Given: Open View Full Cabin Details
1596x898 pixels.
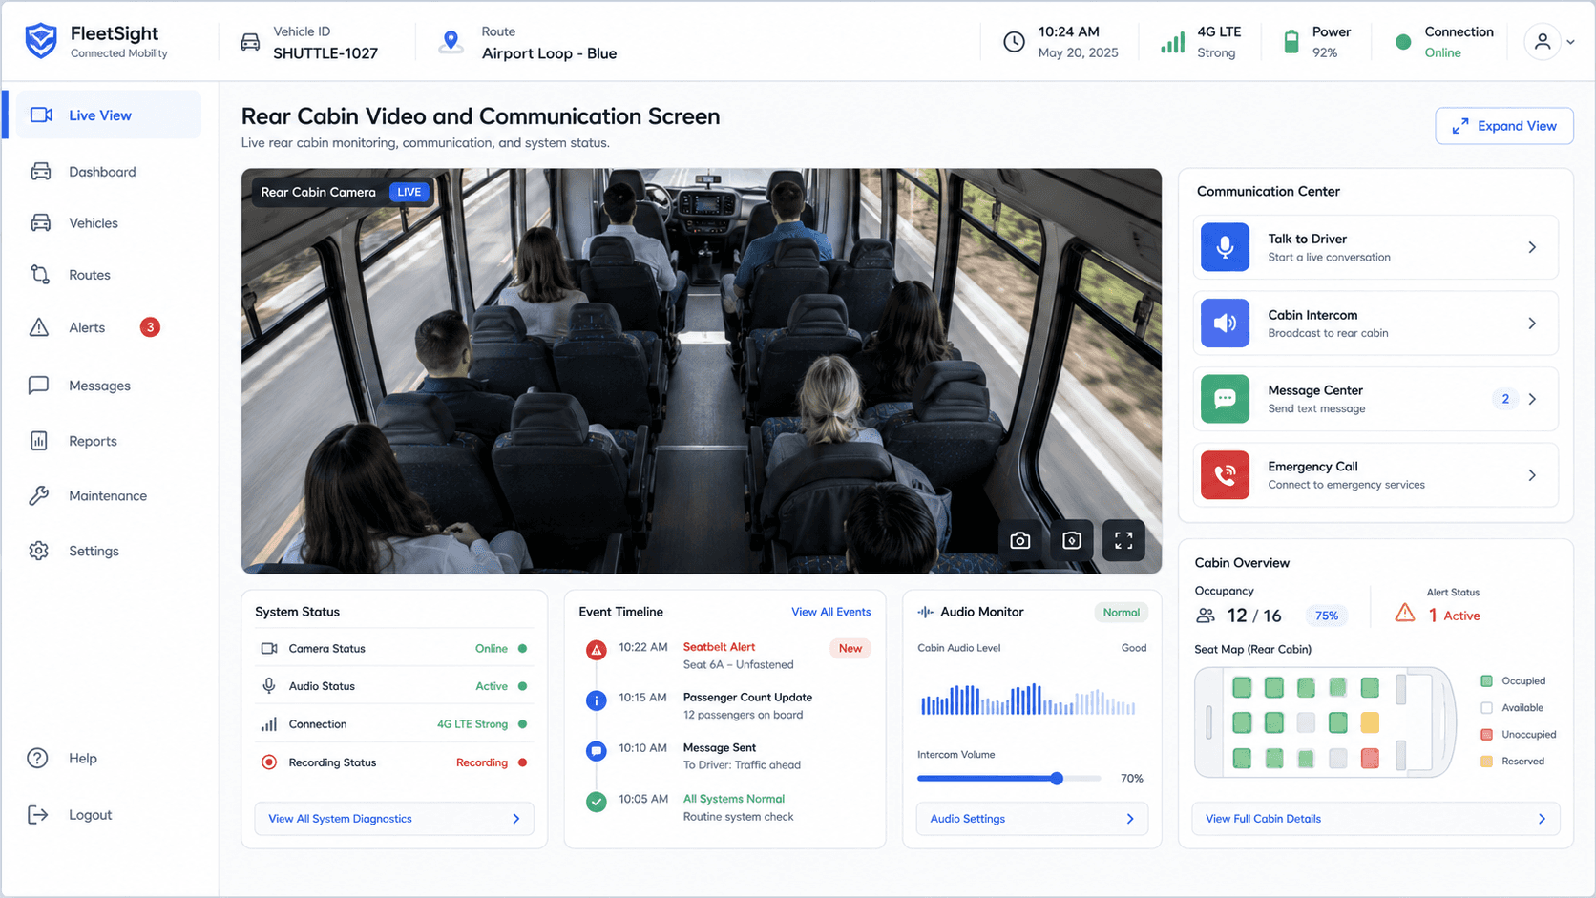Looking at the screenshot, I should [x=1375, y=819].
